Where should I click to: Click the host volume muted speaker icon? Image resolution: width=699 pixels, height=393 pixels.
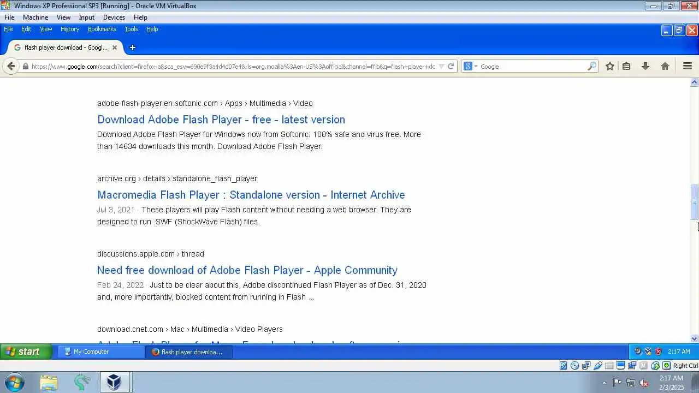(644, 383)
